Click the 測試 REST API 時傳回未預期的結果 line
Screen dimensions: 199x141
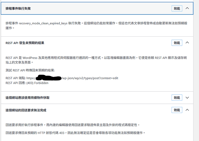(30, 70)
